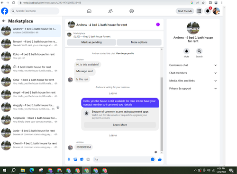Mute the conversation with bell icon

click(x=186, y=51)
